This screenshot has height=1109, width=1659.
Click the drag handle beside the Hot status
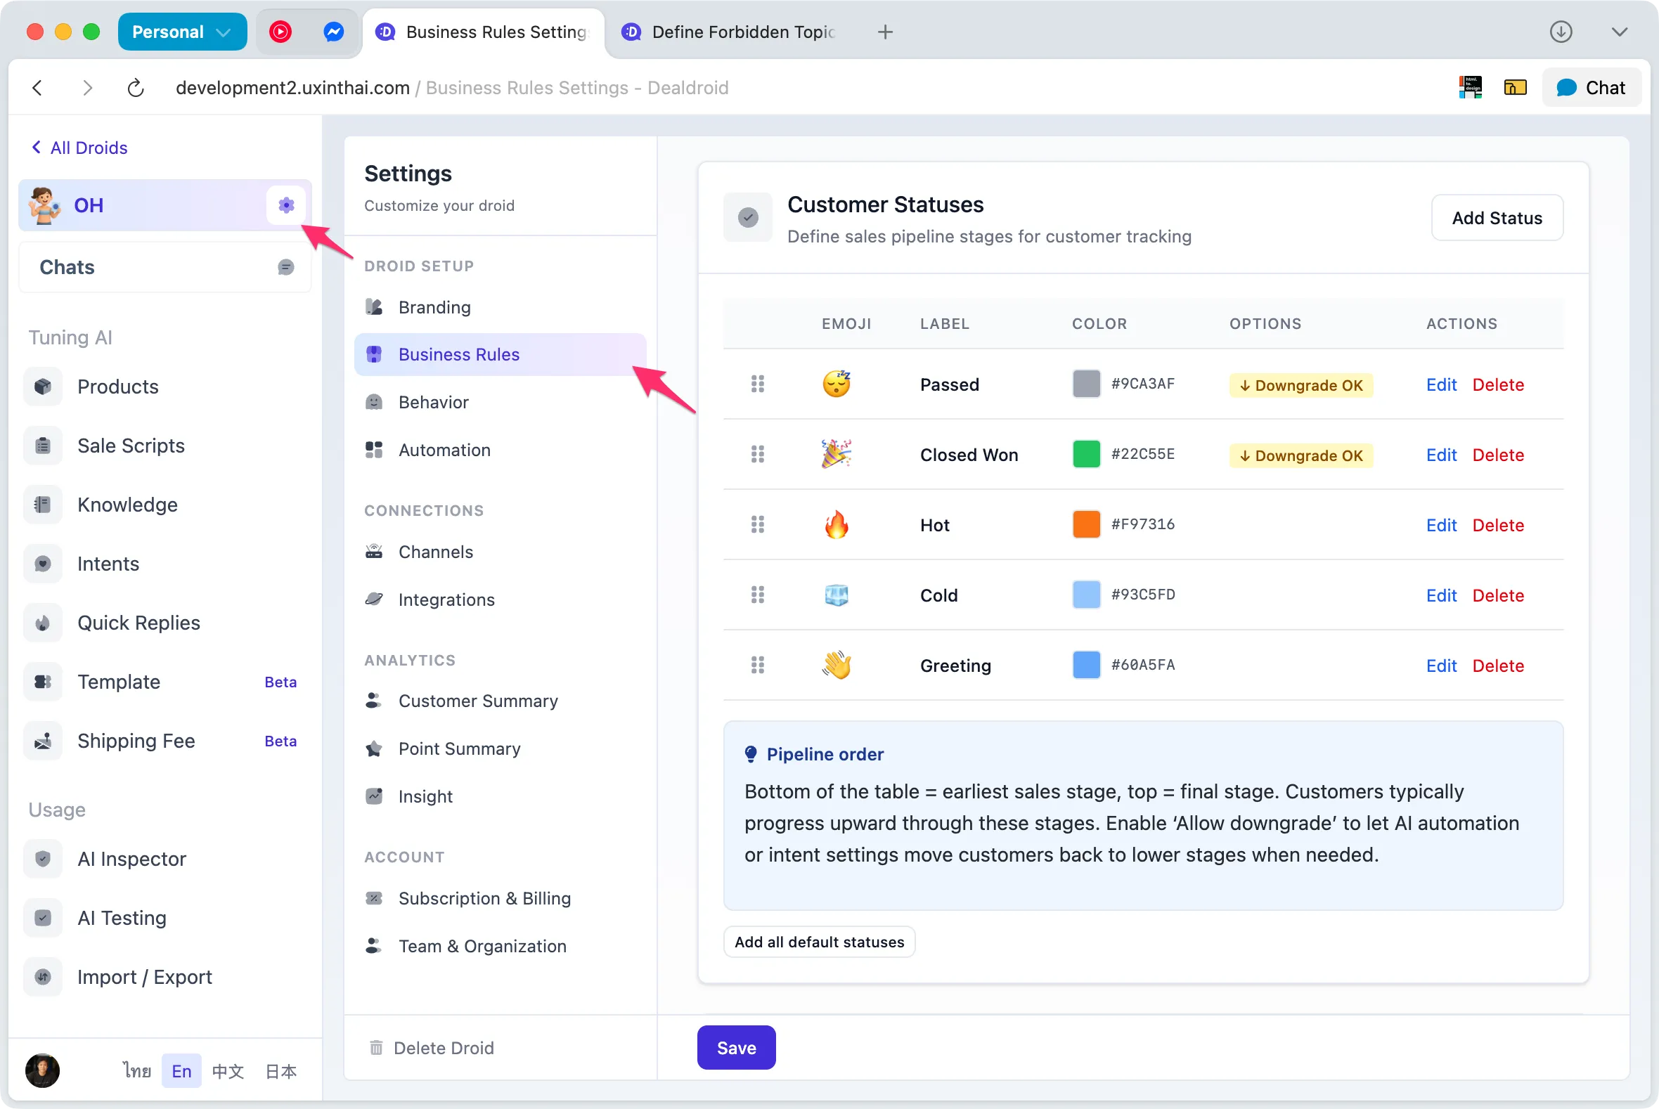(758, 524)
